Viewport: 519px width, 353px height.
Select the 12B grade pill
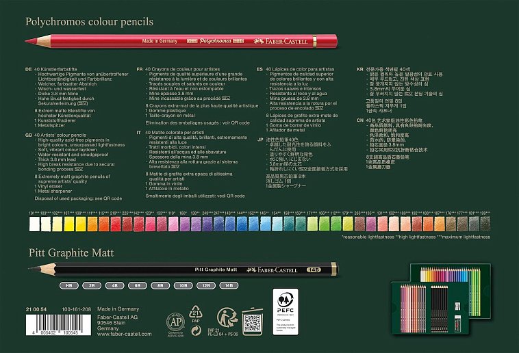click(x=206, y=285)
